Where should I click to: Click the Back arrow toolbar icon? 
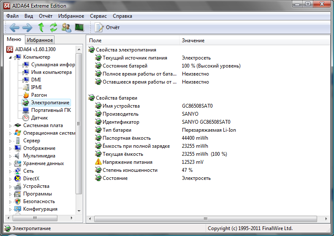[x=14, y=27]
